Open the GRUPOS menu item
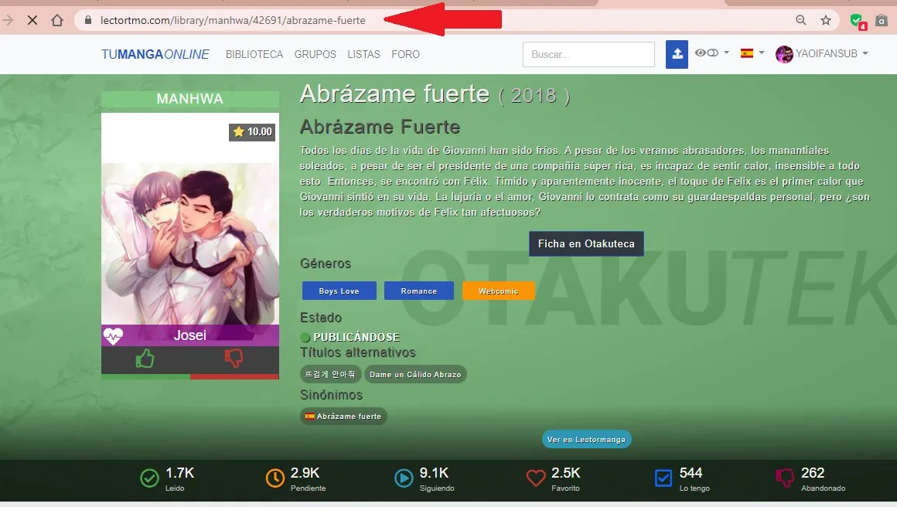This screenshot has height=507, width=897. click(x=315, y=54)
